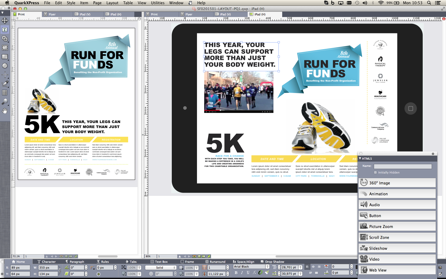Select the Item tool in the Tools palette

[4, 20]
